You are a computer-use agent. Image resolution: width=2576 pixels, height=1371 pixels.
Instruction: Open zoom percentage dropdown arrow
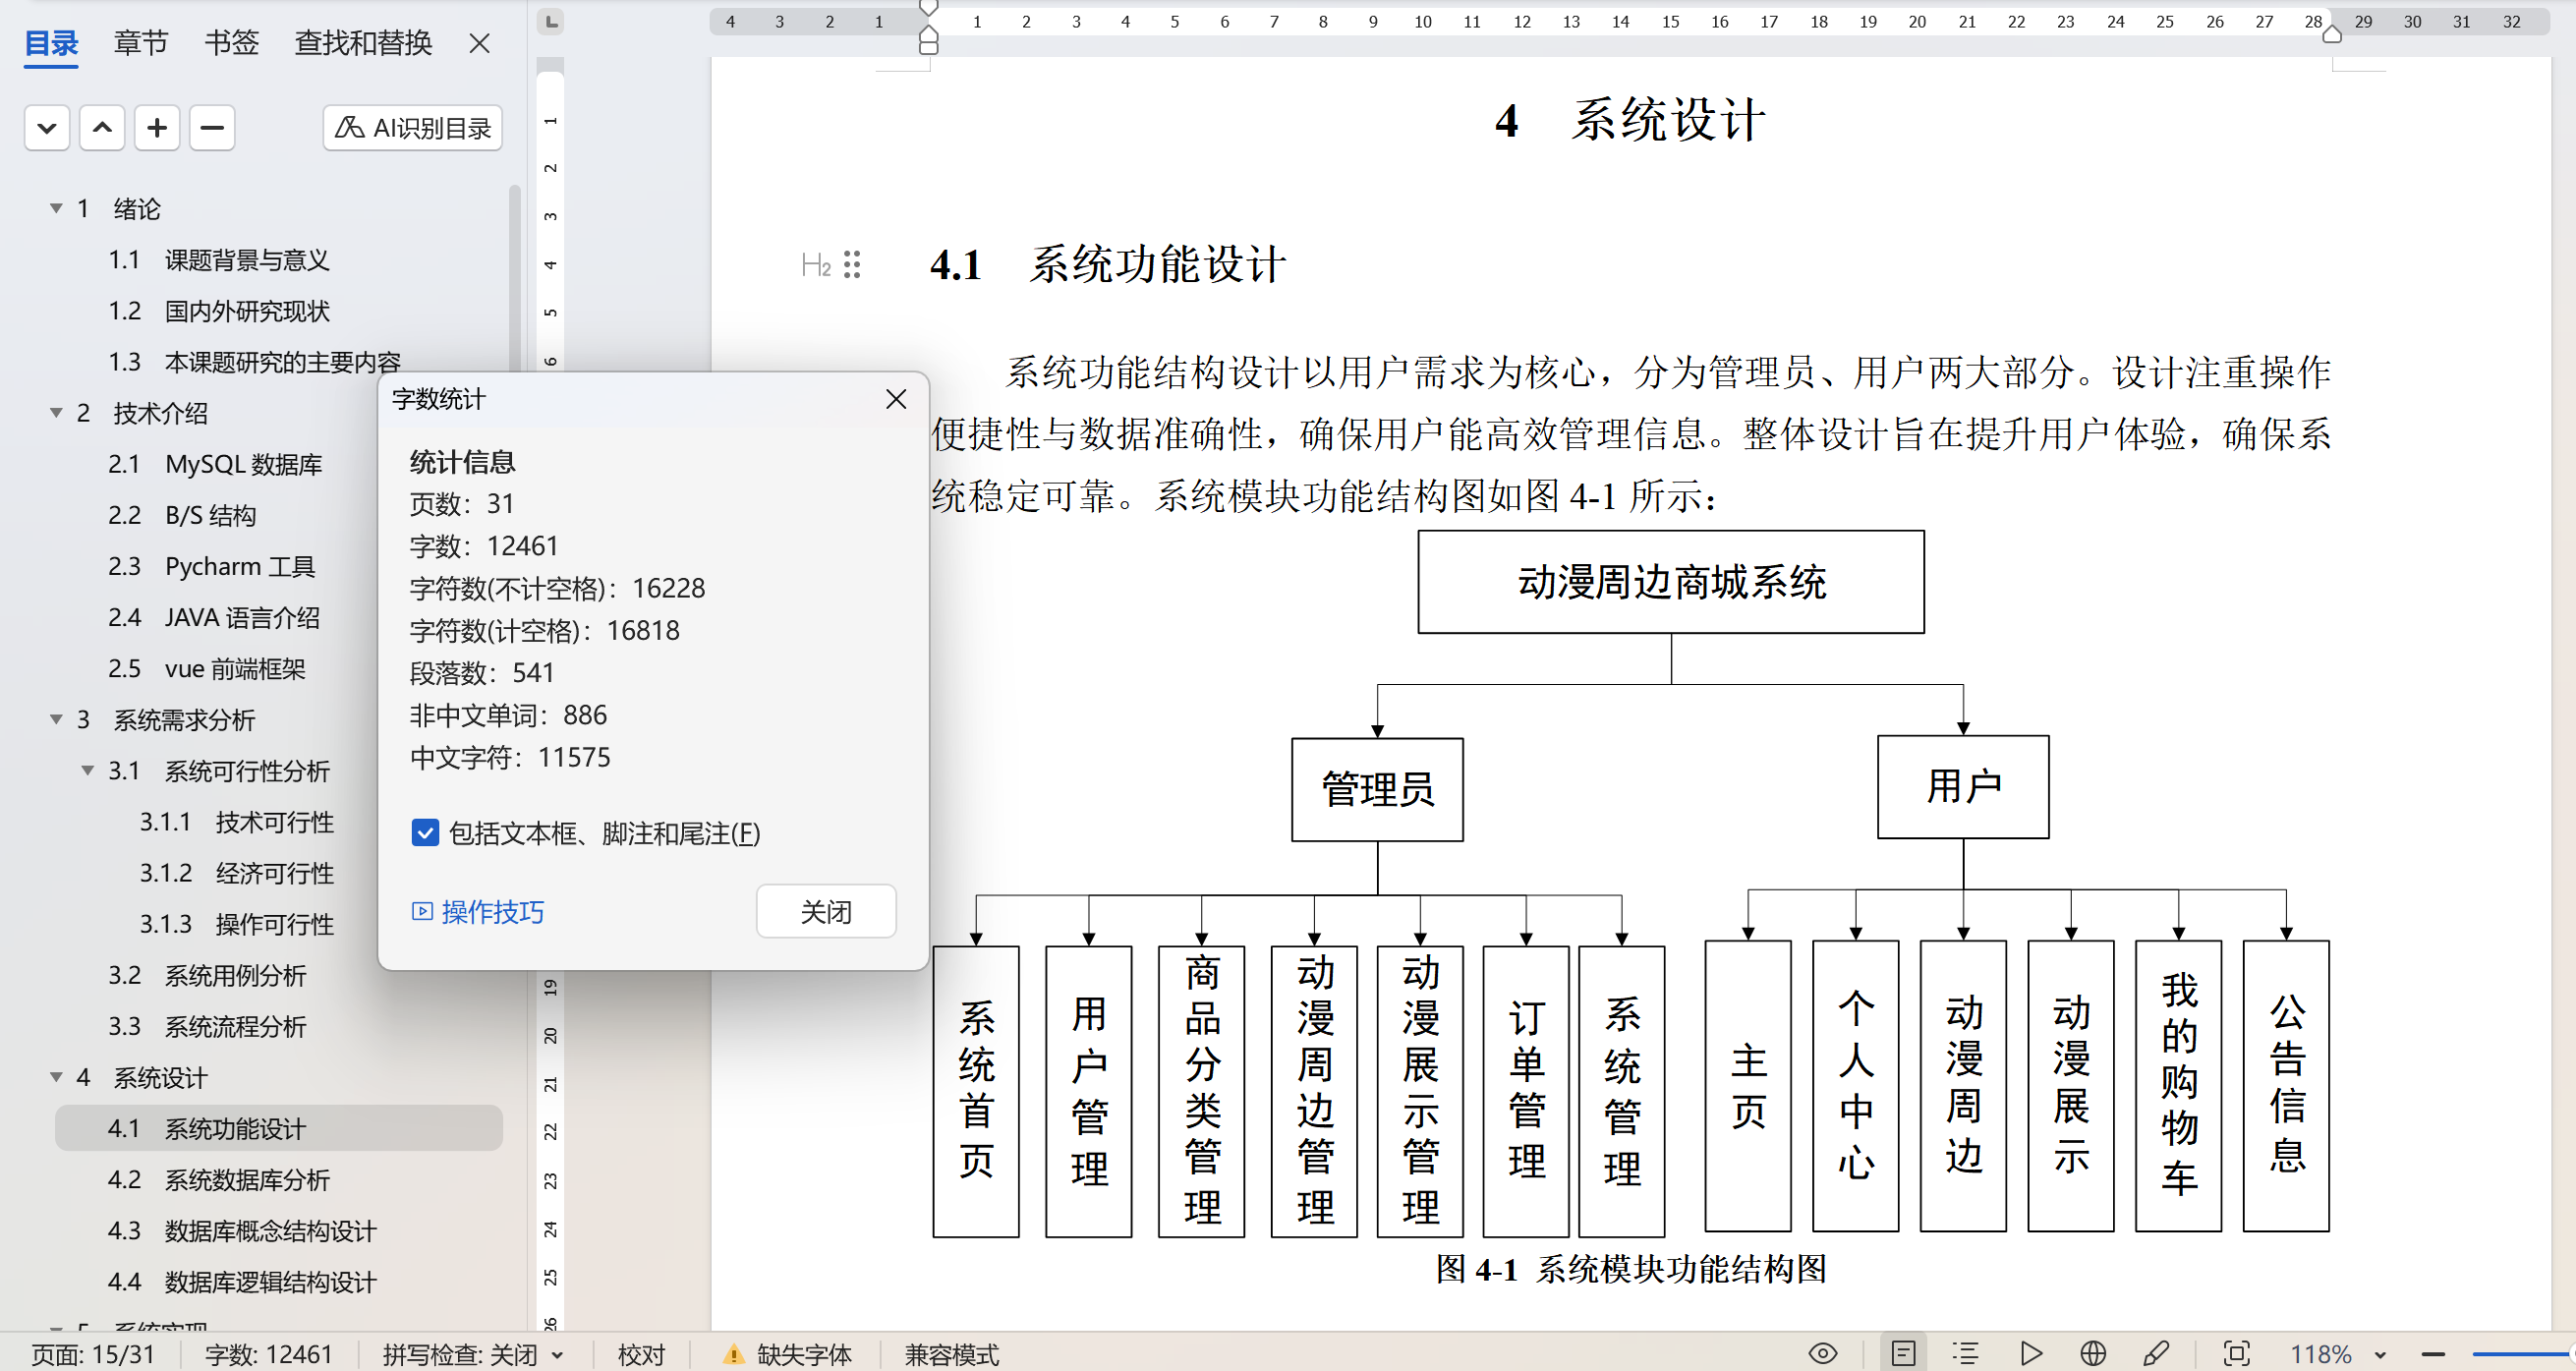(2380, 1355)
